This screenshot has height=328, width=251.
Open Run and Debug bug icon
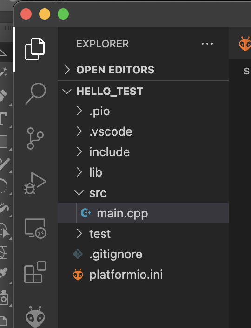(x=35, y=183)
